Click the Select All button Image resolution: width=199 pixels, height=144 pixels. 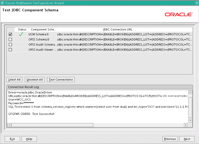coord(14,80)
